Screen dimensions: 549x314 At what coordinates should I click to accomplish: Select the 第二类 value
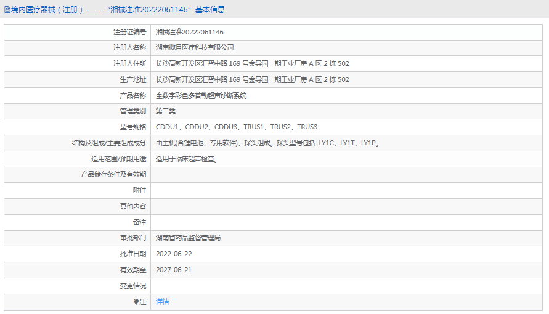point(166,111)
